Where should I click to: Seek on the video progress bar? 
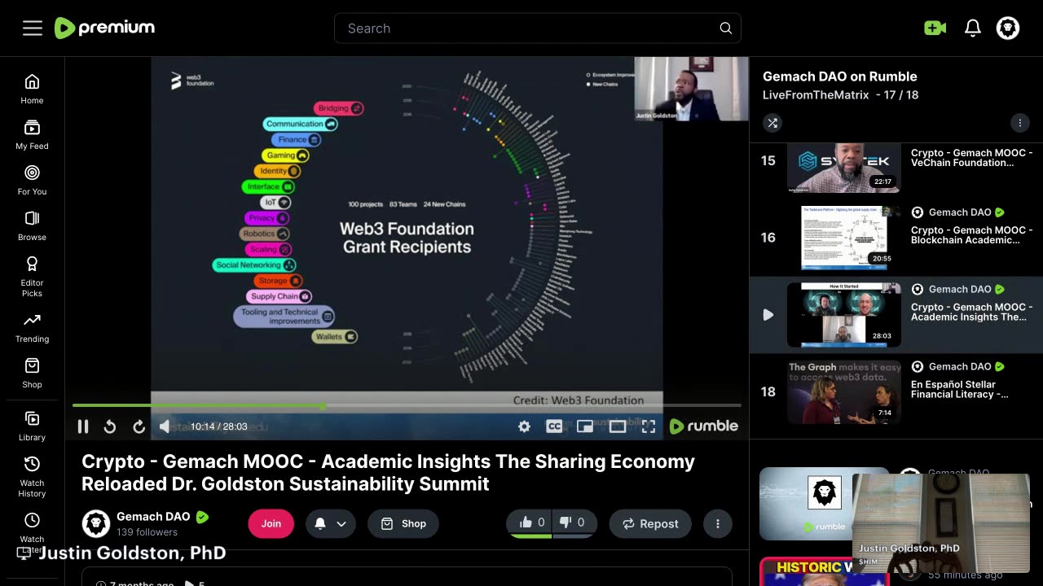[407, 405]
